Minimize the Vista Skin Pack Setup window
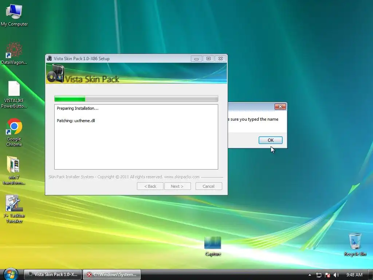This screenshot has height=280, width=373. coord(196,59)
